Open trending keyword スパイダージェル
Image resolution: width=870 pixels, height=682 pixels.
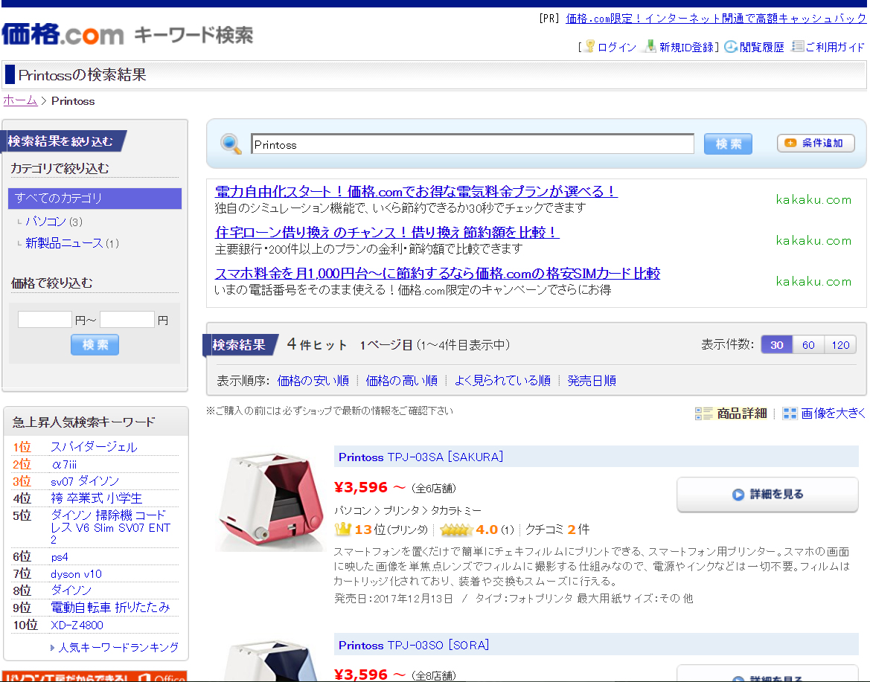click(94, 447)
